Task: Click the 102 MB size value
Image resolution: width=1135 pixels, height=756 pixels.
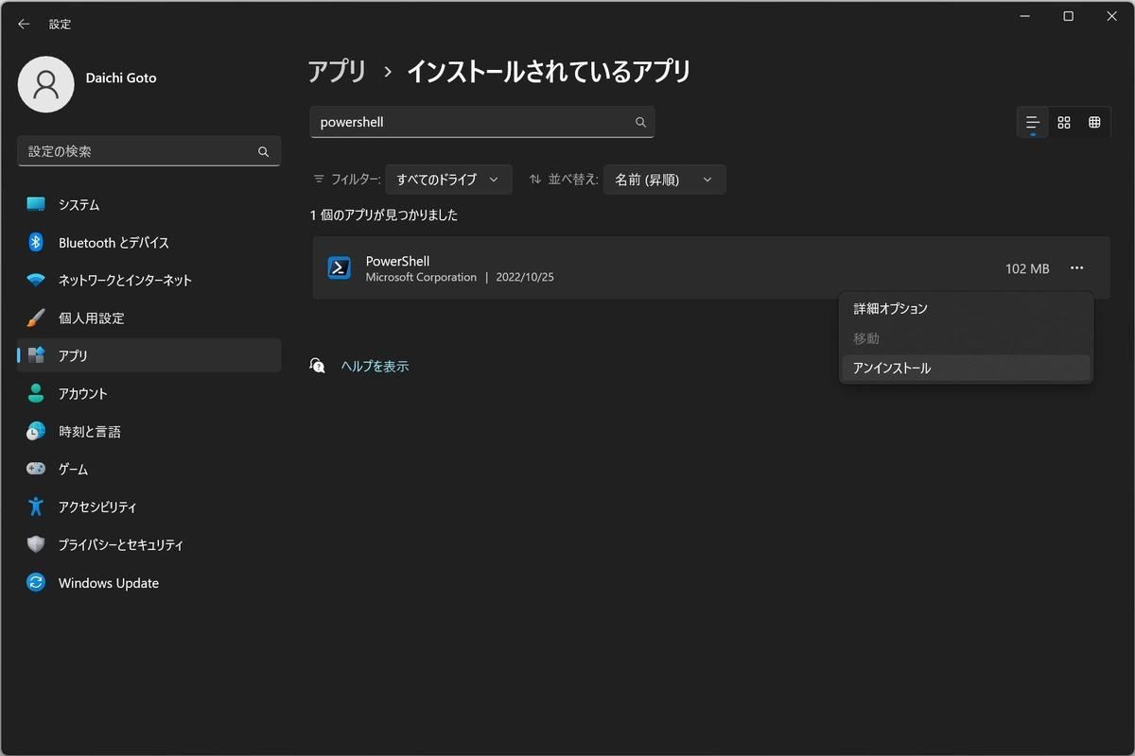Action: pyautogui.click(x=1027, y=268)
